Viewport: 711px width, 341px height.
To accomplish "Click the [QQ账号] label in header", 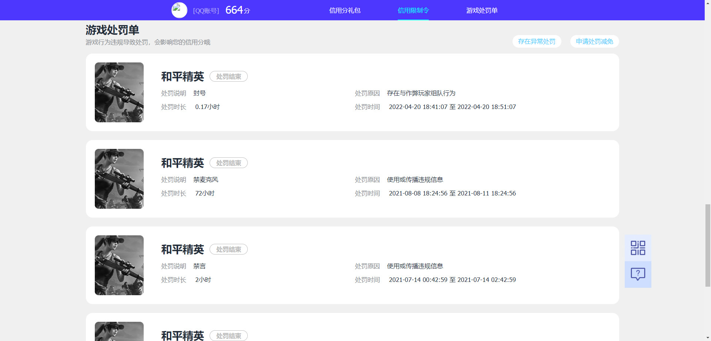I will tap(206, 11).
